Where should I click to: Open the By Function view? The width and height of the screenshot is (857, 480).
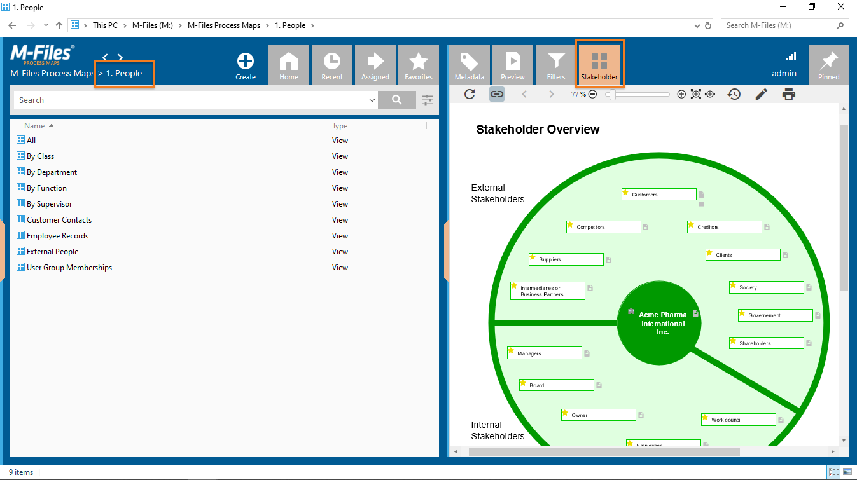tap(46, 188)
